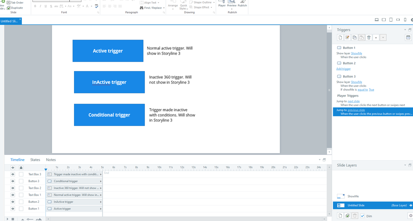The height and width of the screenshot is (221, 413).
Task: Switch to desktop preview view
Action: [377, 20]
